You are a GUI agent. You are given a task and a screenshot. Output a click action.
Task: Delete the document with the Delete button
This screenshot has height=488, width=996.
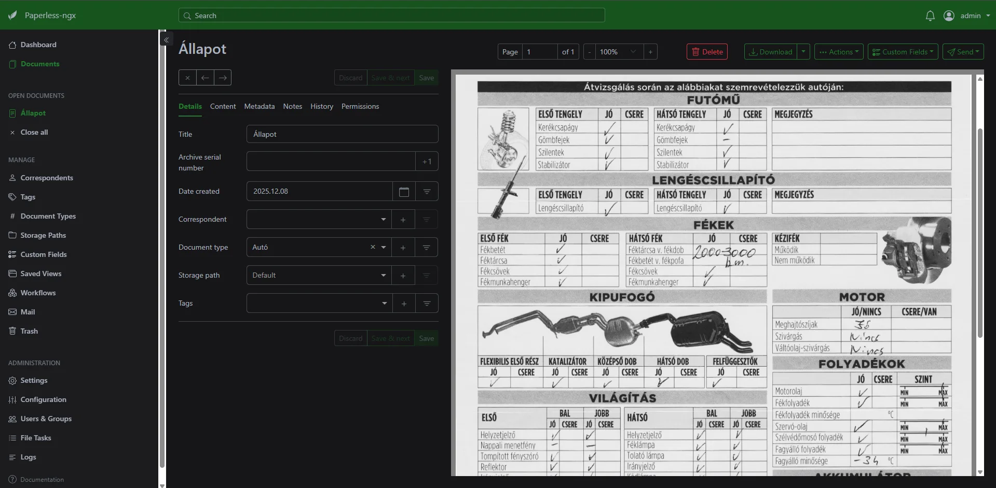(x=707, y=52)
